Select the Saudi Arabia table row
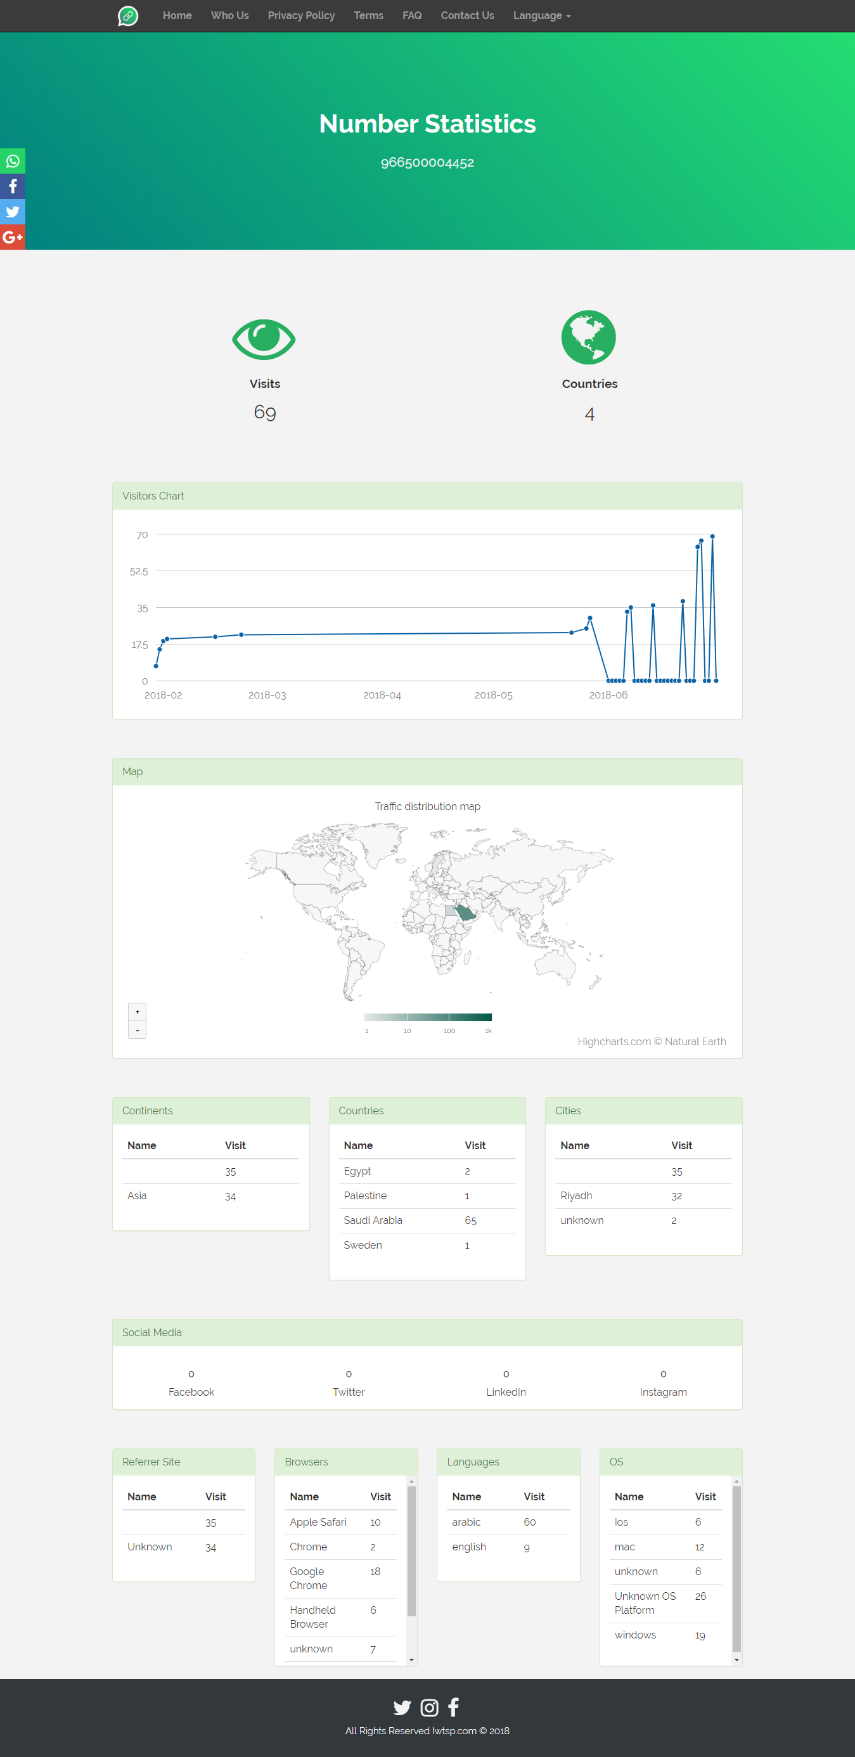Image resolution: width=855 pixels, height=1757 pixels. (x=427, y=1221)
